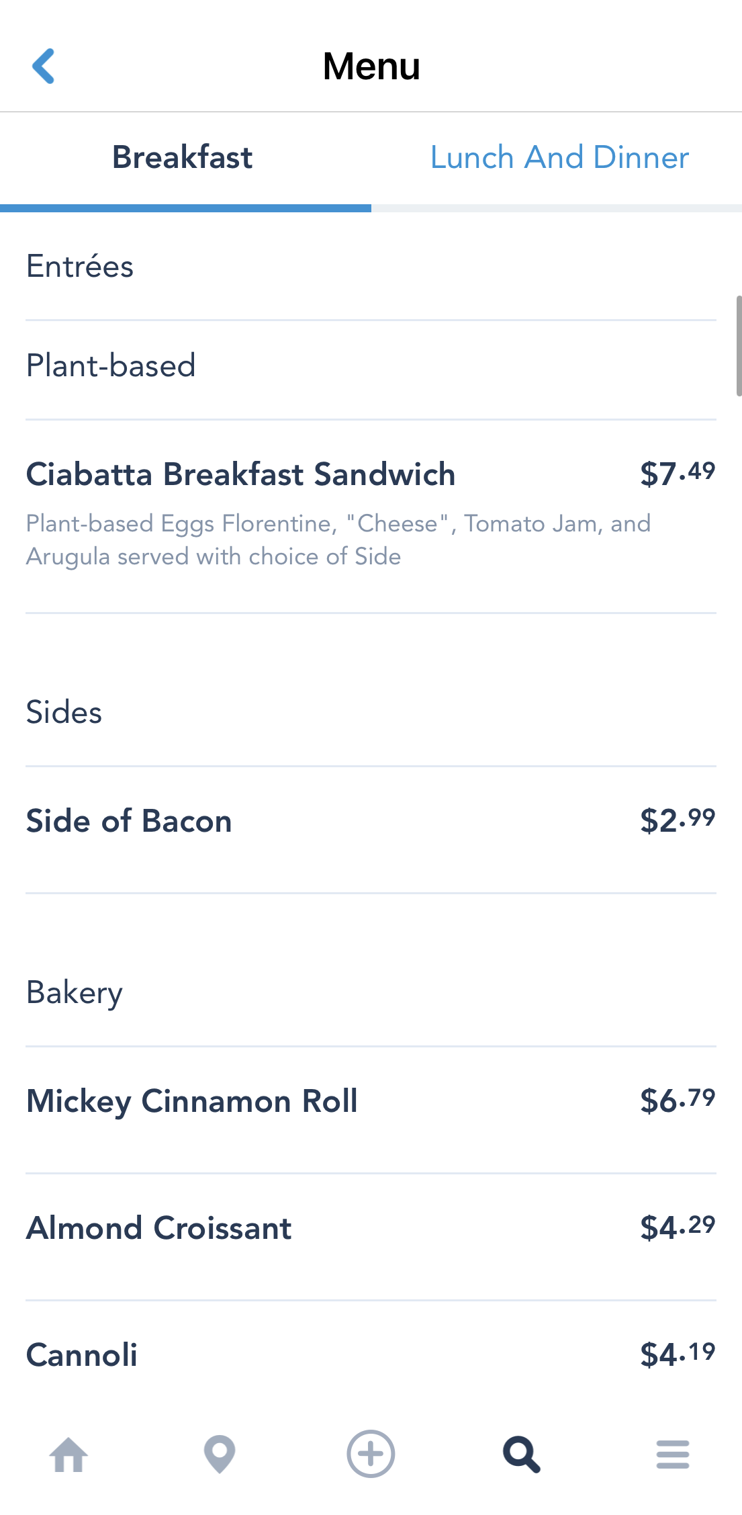The image size is (742, 1515).
Task: Tap the Sides section header
Action: pos(64,712)
